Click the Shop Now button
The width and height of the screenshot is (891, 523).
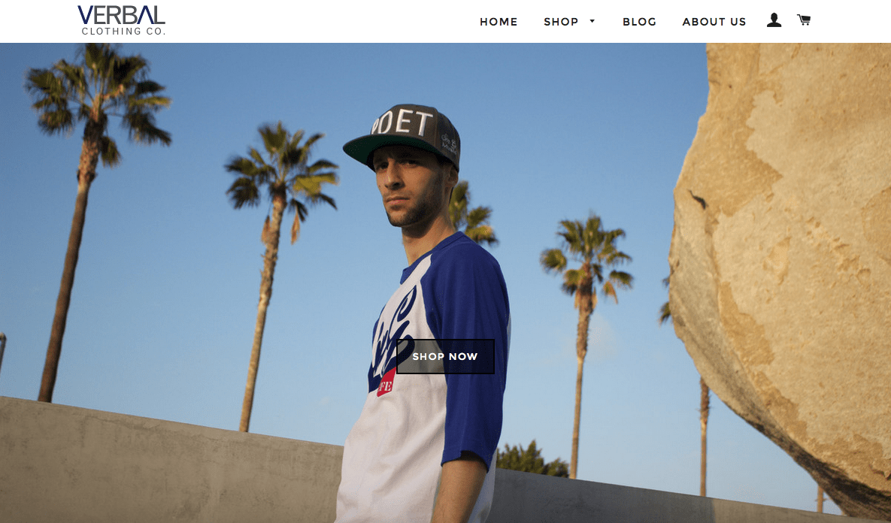(445, 356)
